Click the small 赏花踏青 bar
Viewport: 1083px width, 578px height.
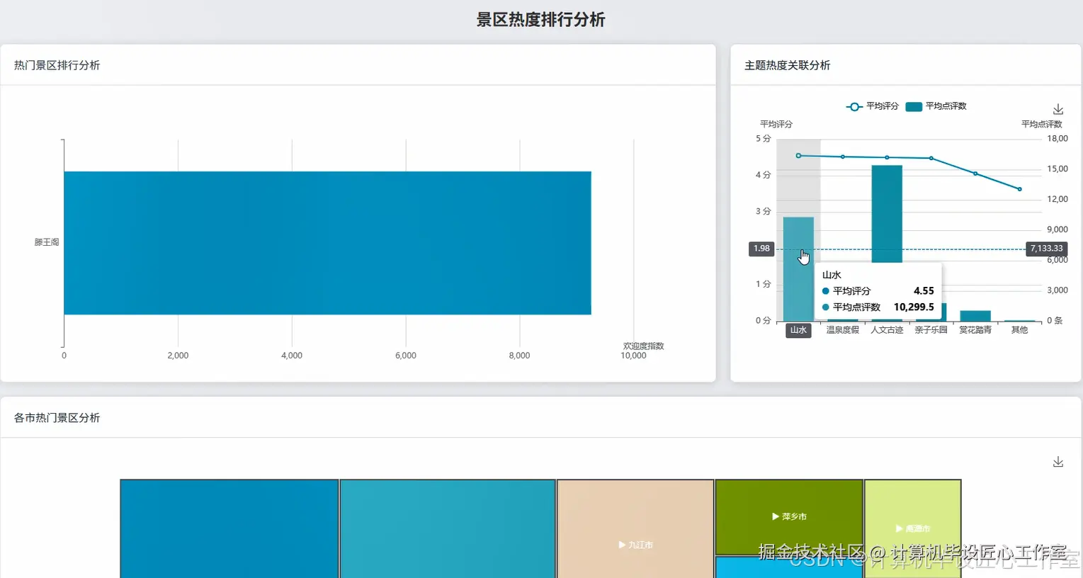[x=975, y=316]
